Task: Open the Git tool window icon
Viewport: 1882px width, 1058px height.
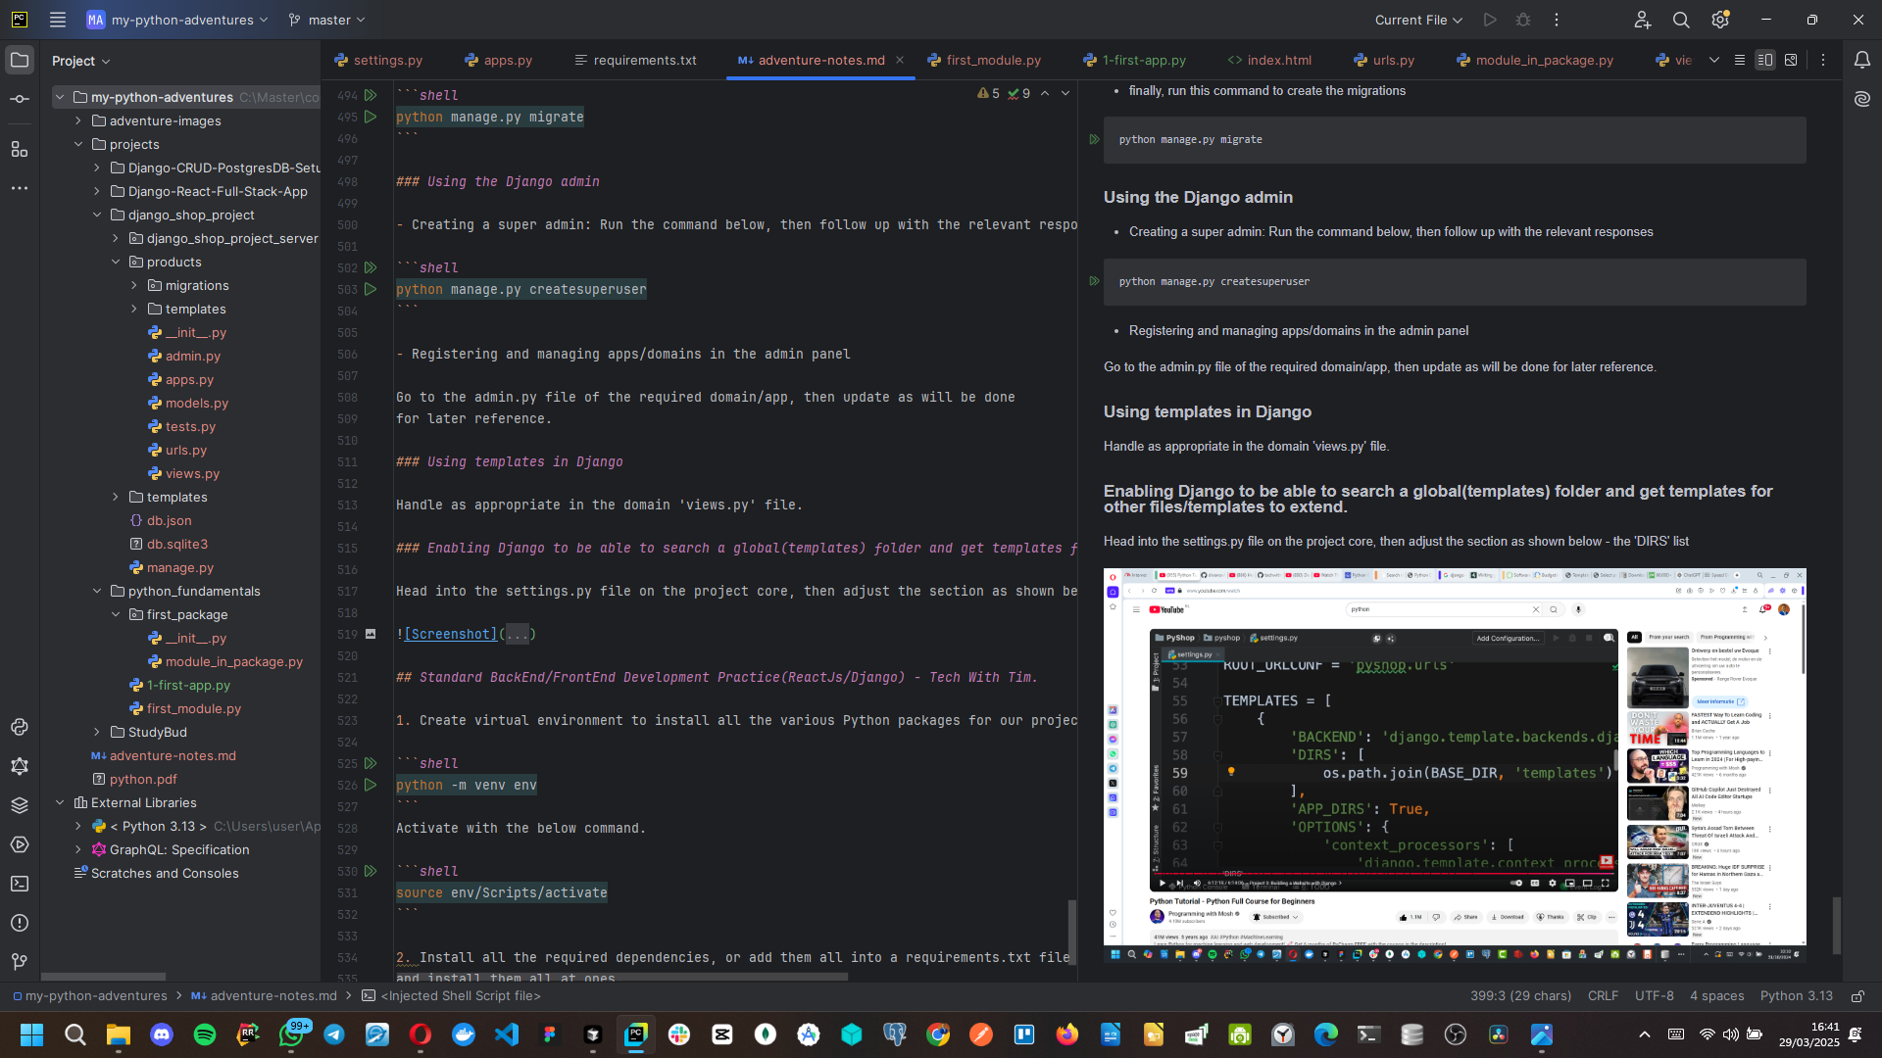Action: point(20,962)
